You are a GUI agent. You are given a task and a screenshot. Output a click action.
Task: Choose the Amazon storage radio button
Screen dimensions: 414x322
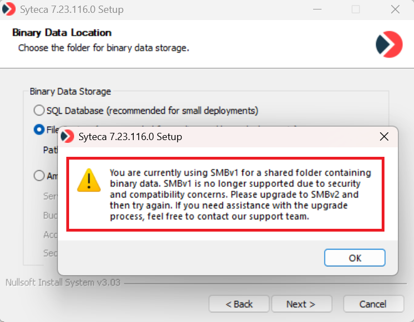39,175
